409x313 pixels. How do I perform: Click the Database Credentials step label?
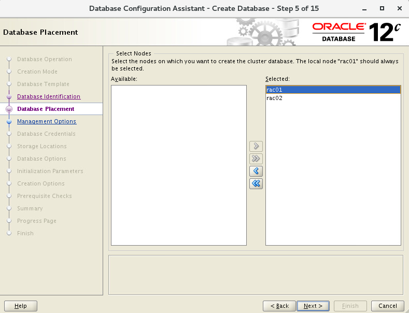pos(46,134)
